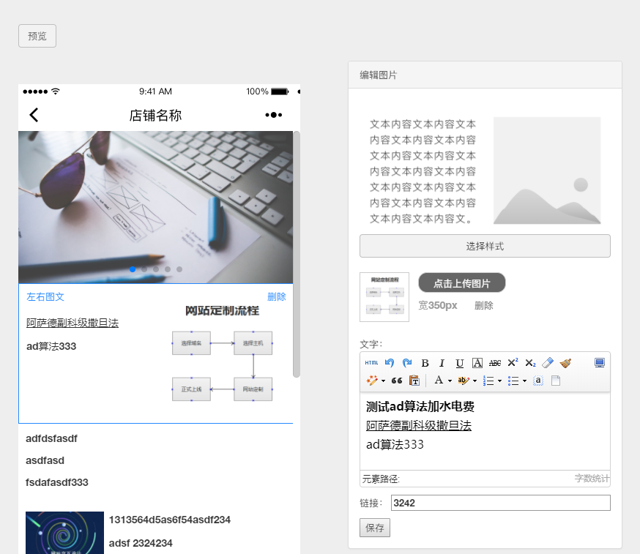This screenshot has width=640, height=554.
Task: Select all content in the editor
Action: coord(538,381)
